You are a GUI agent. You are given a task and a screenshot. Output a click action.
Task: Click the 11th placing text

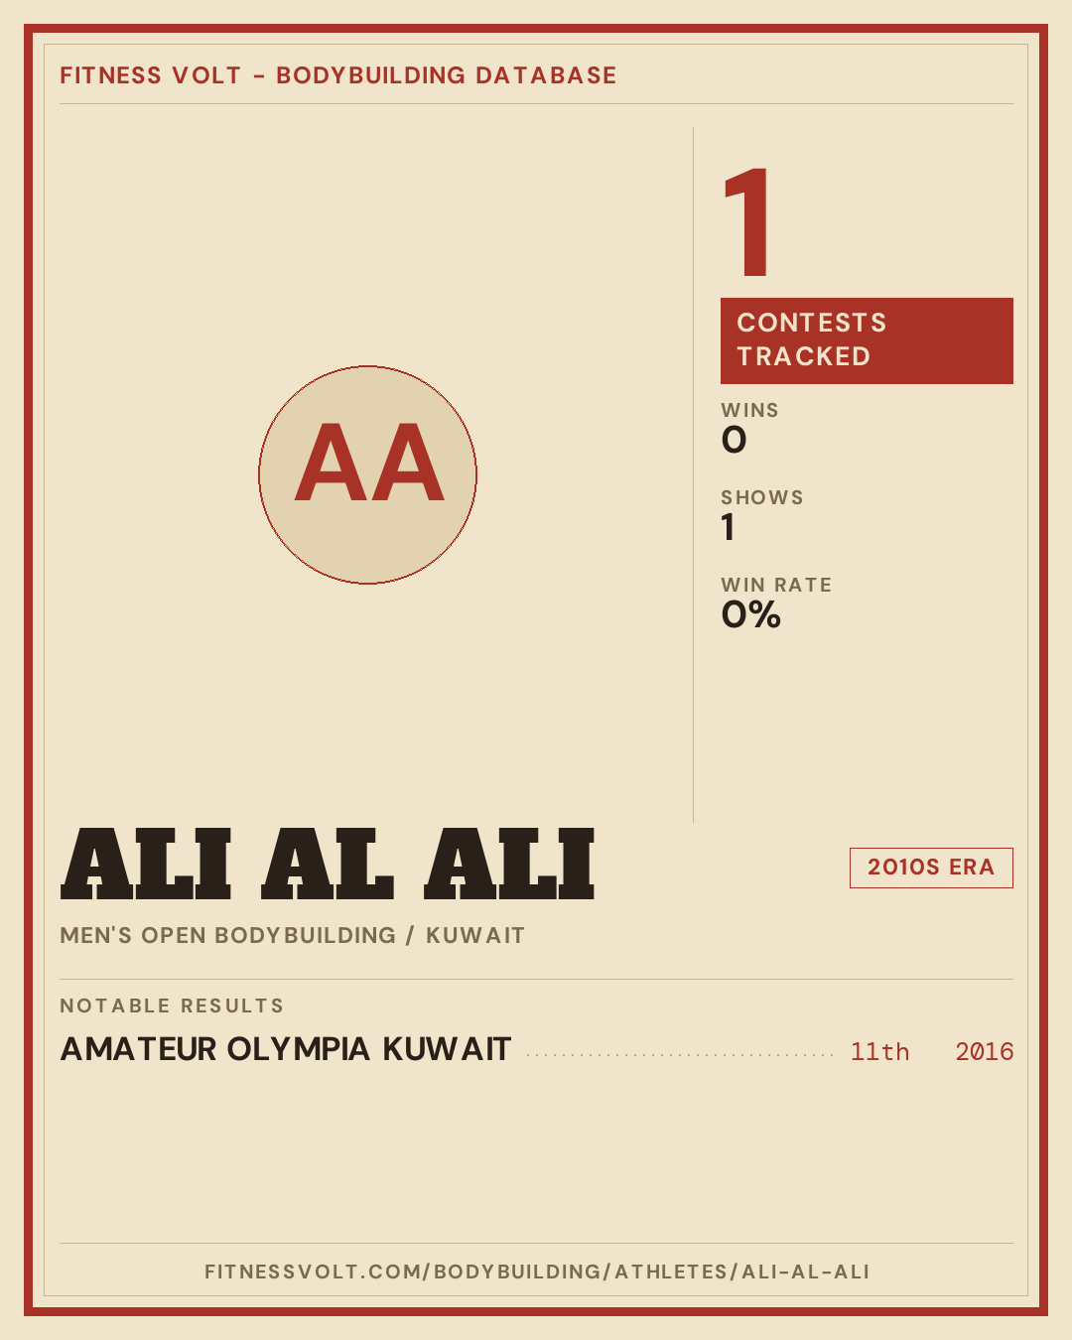(x=879, y=1052)
